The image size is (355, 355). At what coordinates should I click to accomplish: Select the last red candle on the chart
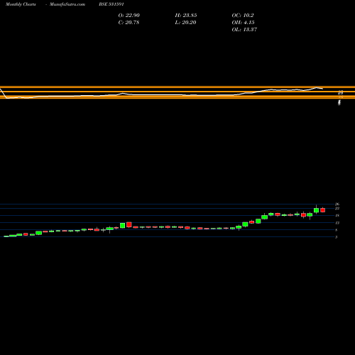coord(322,210)
